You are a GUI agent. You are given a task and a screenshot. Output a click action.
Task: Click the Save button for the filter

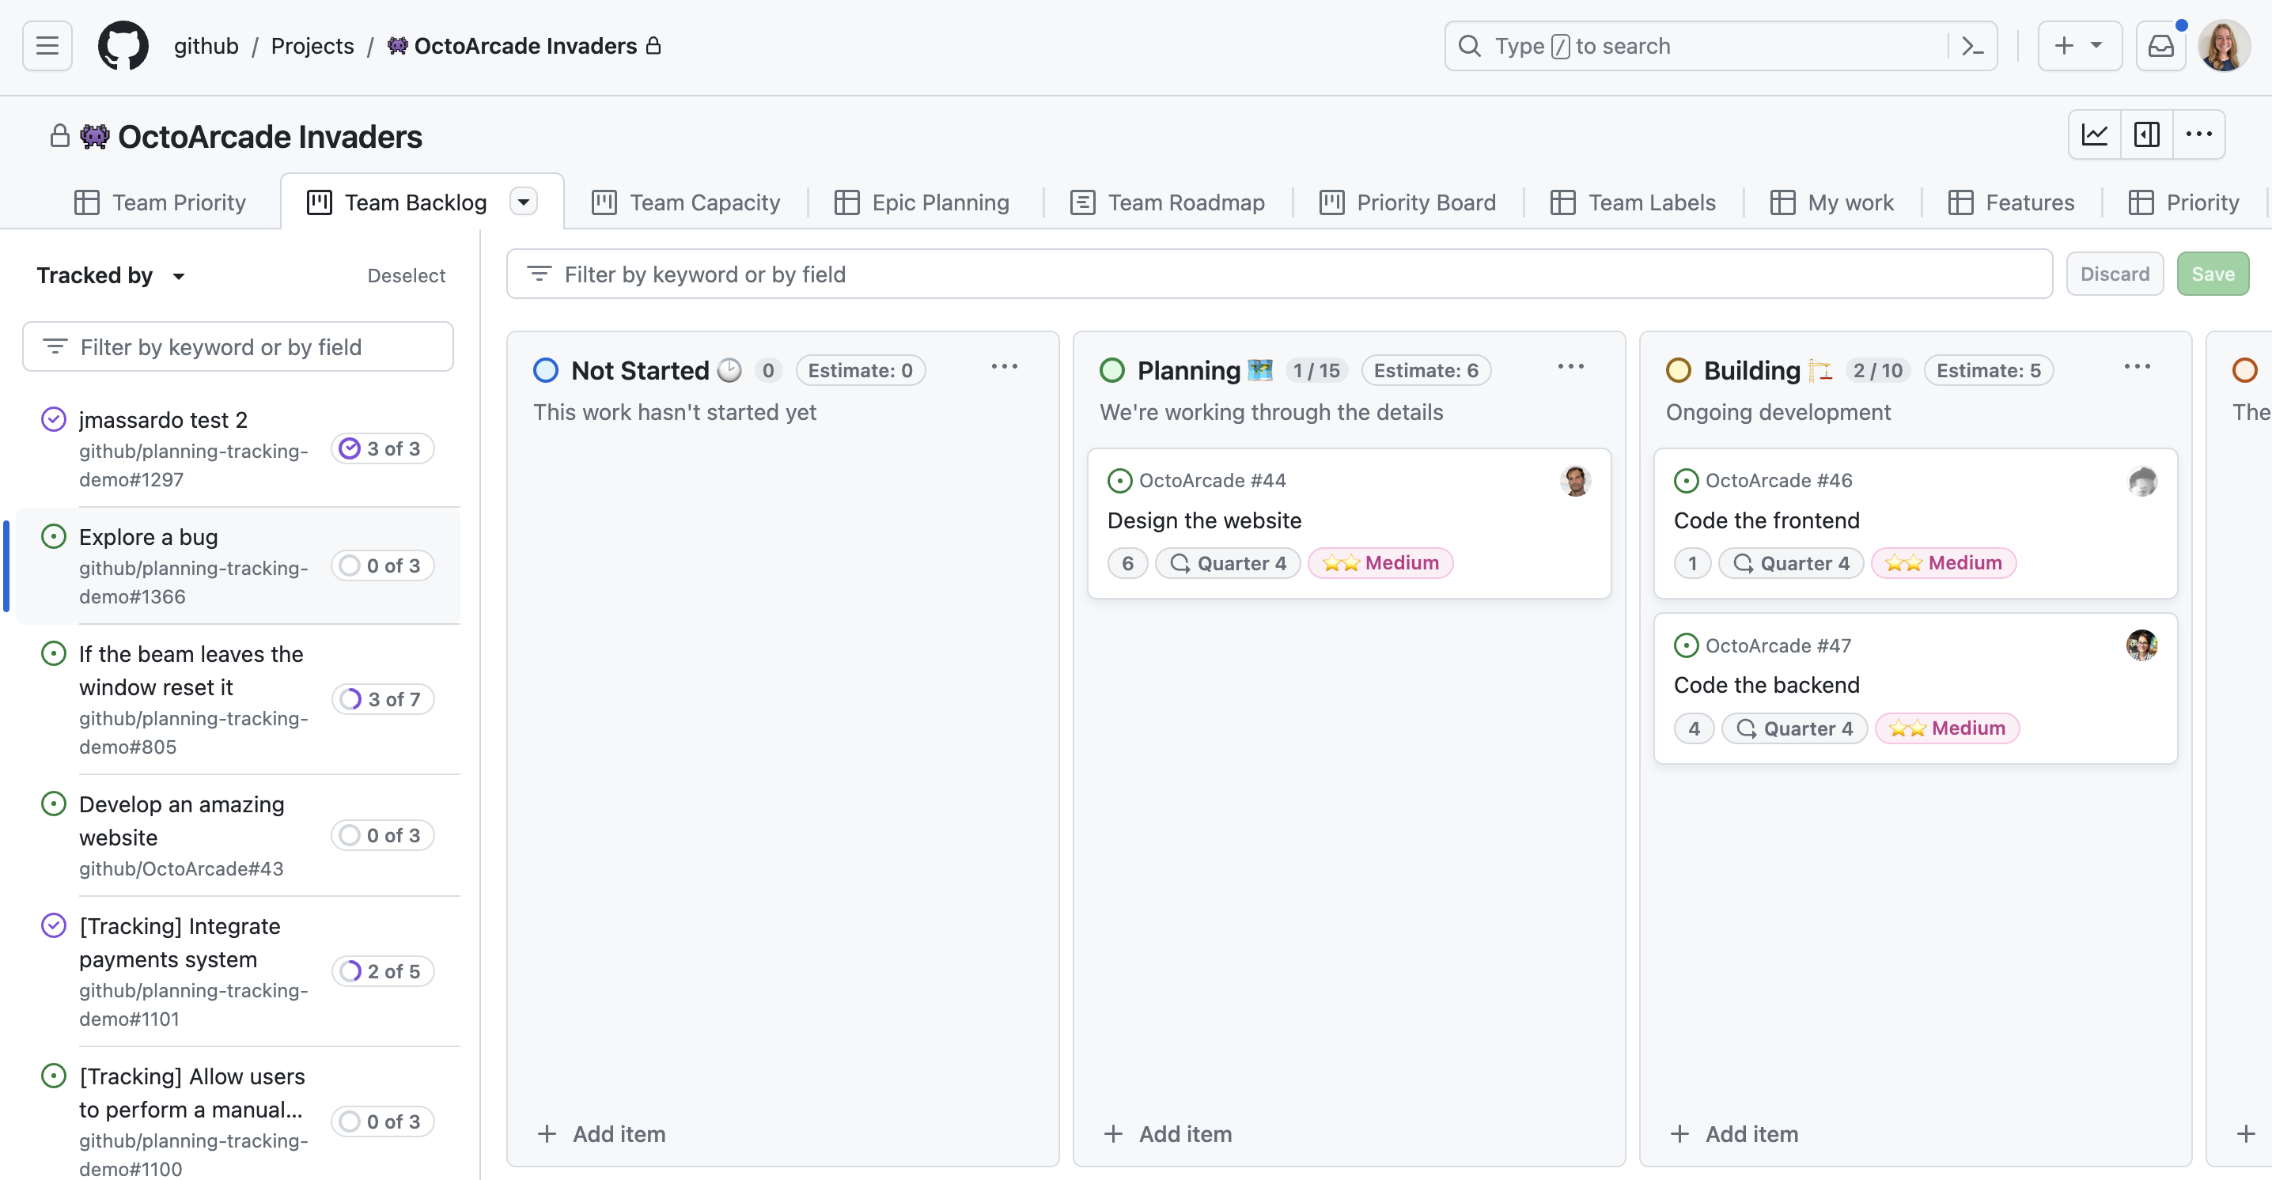pyautogui.click(x=2213, y=274)
